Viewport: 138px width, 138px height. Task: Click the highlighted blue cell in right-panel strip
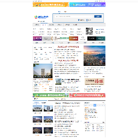tap(95, 105)
